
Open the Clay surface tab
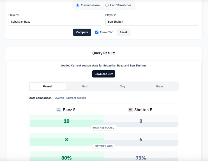point(122,86)
